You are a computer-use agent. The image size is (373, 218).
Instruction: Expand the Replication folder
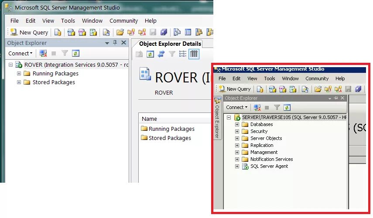(x=237, y=145)
